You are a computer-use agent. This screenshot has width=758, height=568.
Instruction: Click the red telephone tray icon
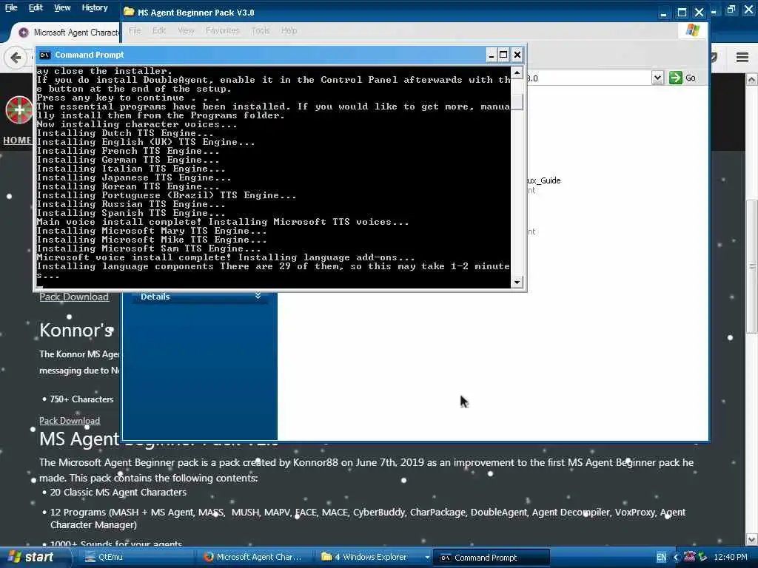point(689,556)
